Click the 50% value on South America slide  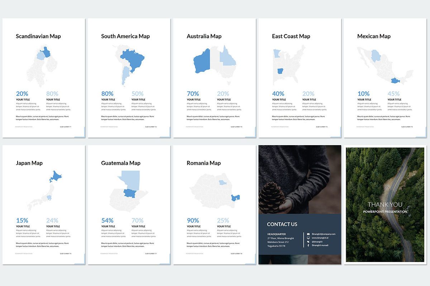coord(138,94)
